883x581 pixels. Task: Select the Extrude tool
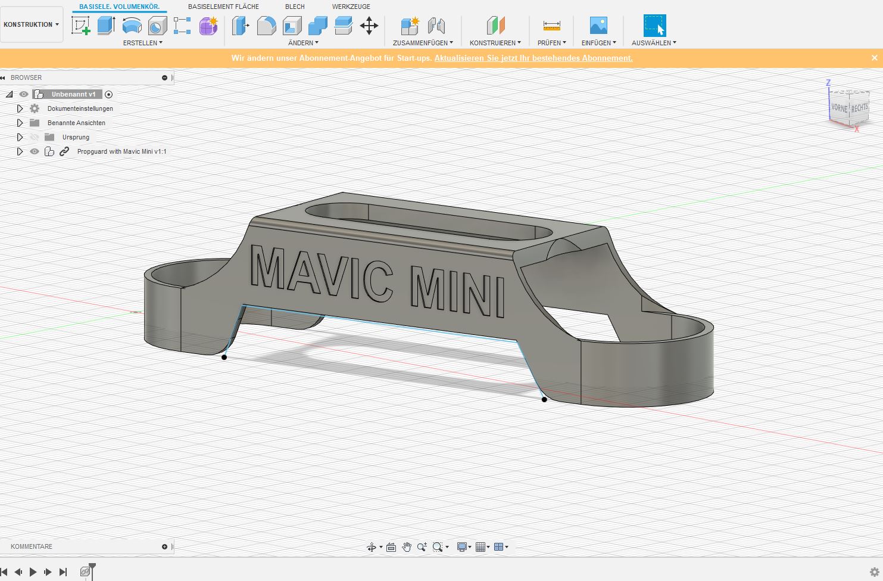pyautogui.click(x=106, y=26)
